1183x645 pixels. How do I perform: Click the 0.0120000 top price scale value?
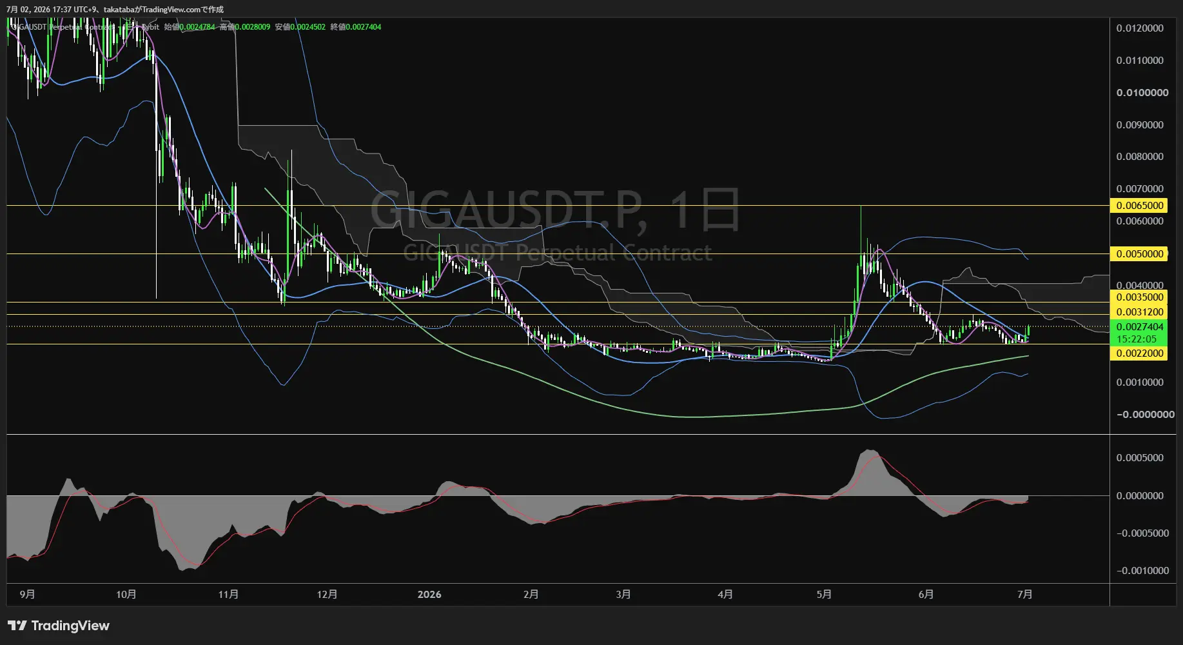[1140, 28]
